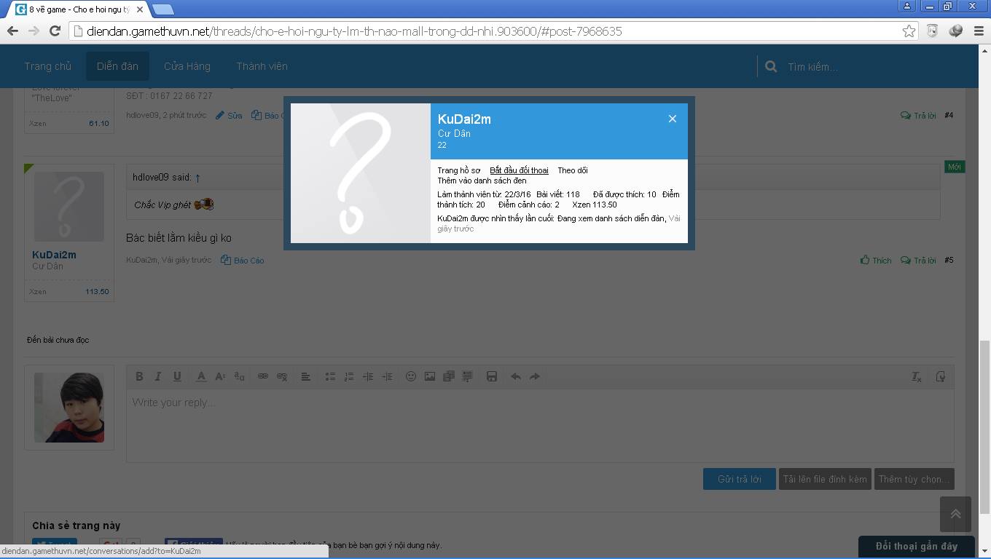Toggle underline formatting in reply editor

coord(177,376)
